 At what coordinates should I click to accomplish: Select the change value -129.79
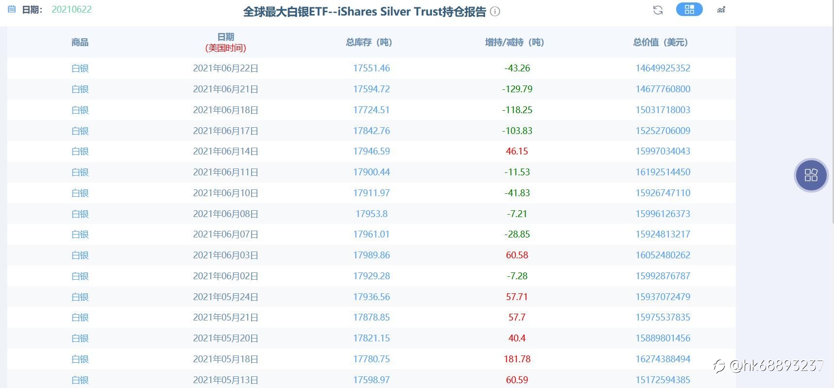pyautogui.click(x=517, y=89)
